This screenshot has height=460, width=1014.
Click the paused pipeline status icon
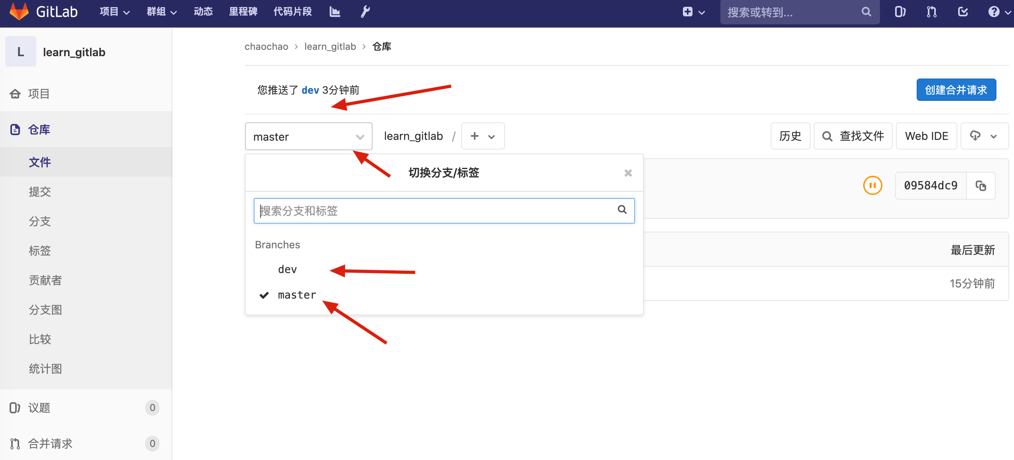point(872,185)
